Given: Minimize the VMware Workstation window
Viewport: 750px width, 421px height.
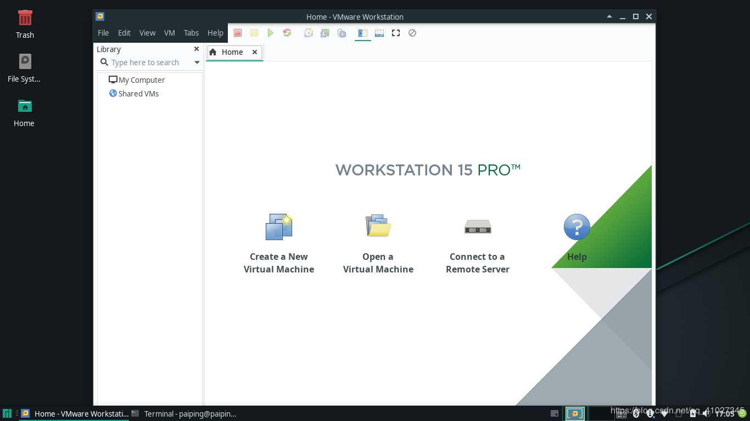Looking at the screenshot, I should [623, 16].
